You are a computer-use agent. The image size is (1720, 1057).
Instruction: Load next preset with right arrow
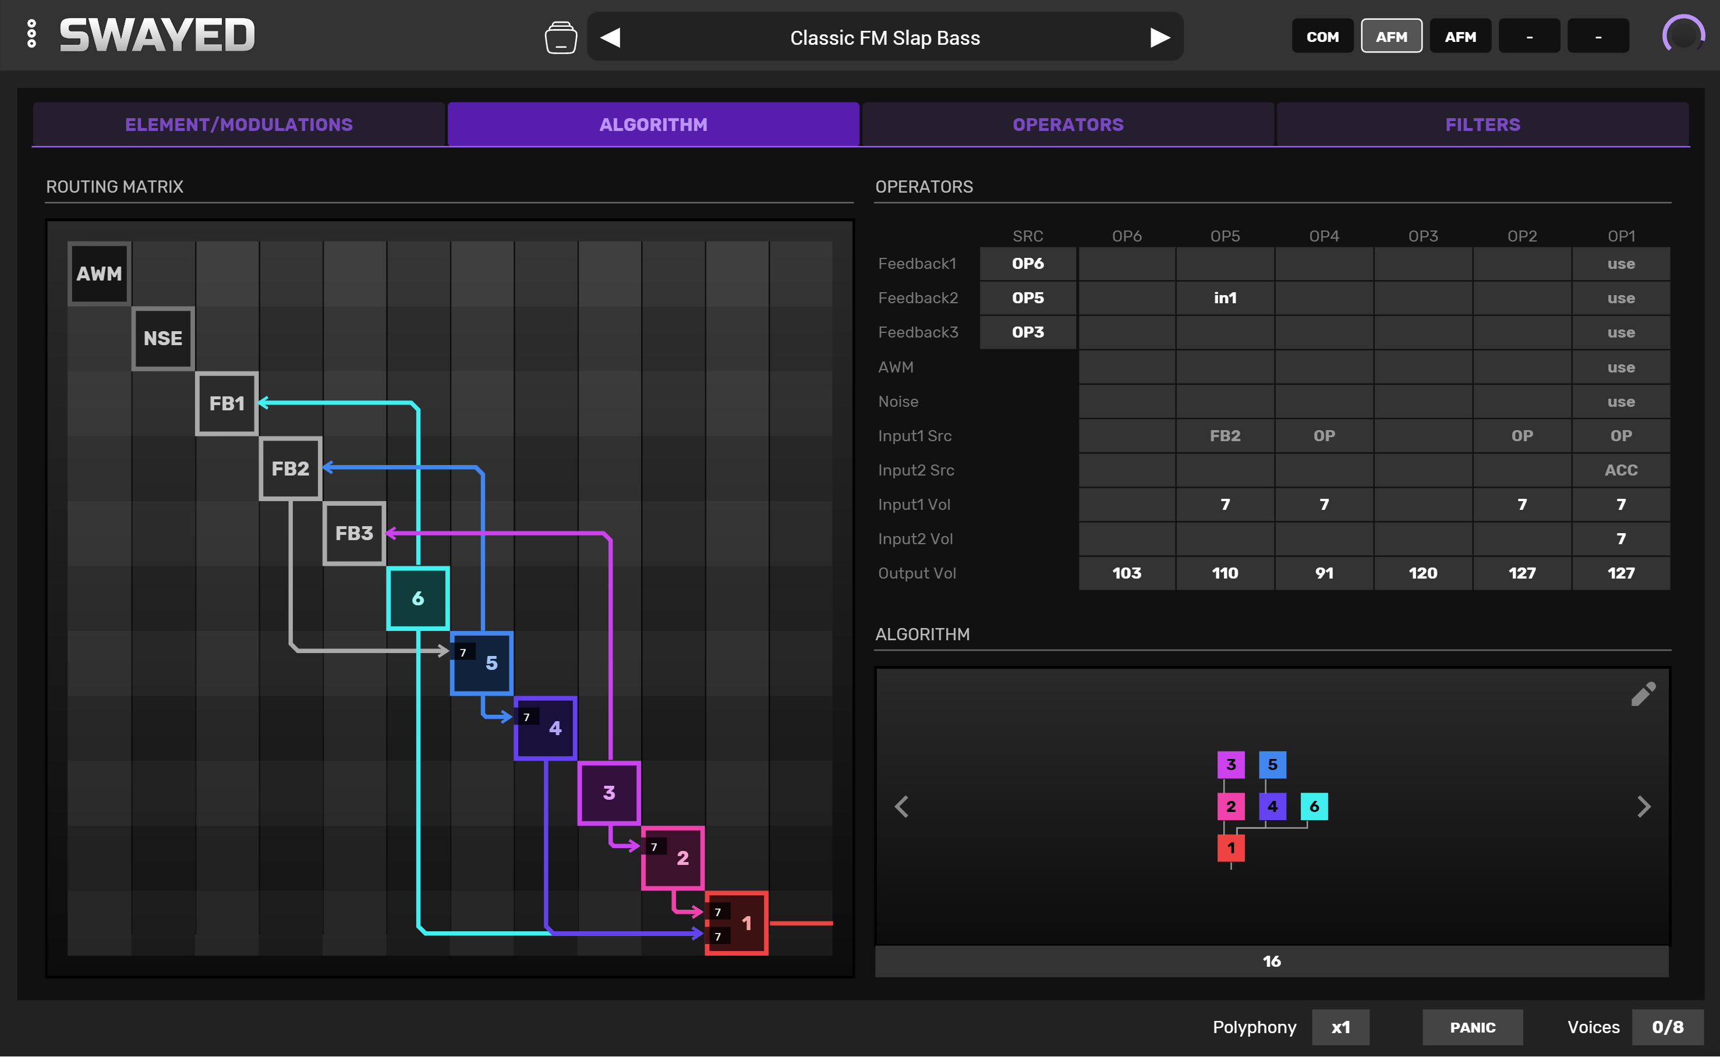(x=1159, y=37)
